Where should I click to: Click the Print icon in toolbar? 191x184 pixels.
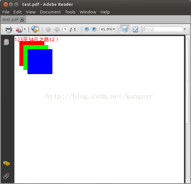[8, 29]
